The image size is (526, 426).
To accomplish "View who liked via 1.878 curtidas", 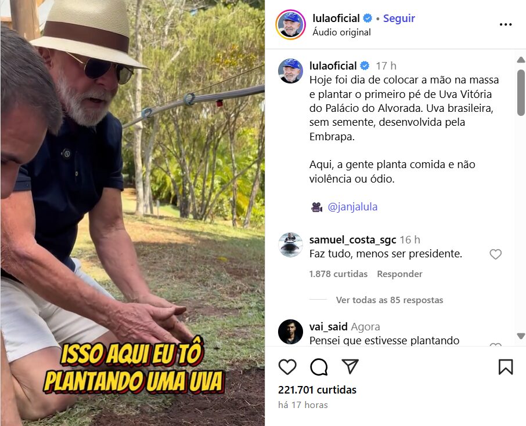I will pos(338,274).
